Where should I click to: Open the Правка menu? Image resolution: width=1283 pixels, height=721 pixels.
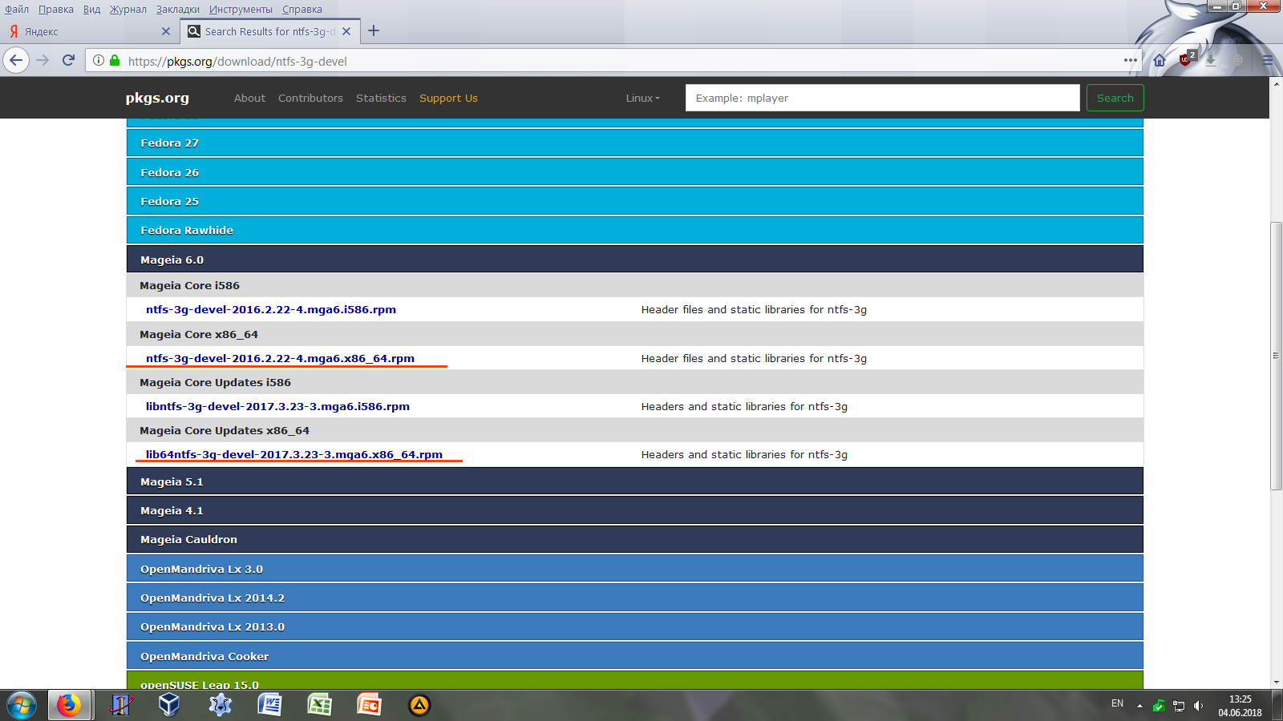point(56,10)
